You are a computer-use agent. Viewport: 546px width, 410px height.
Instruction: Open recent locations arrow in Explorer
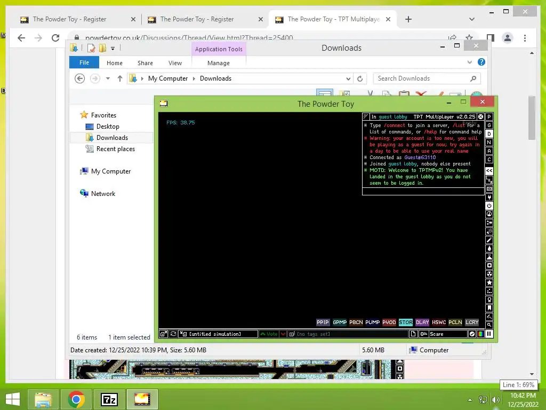click(108, 79)
